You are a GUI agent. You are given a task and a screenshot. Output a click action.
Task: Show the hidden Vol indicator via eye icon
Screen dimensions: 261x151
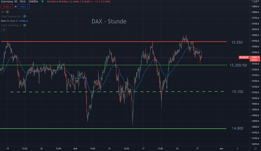pyautogui.click(x=7, y=12)
